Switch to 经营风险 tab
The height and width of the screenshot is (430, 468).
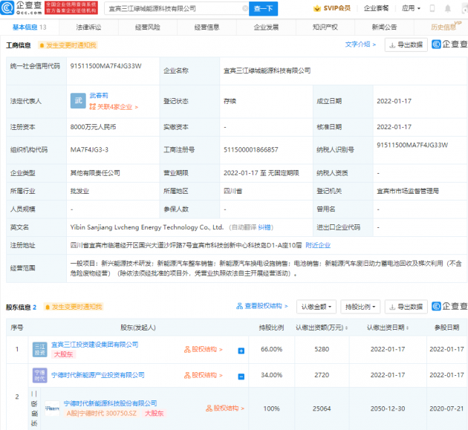point(147,27)
